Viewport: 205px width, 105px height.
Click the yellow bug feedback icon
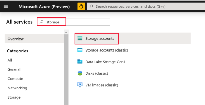click(x=81, y=7)
